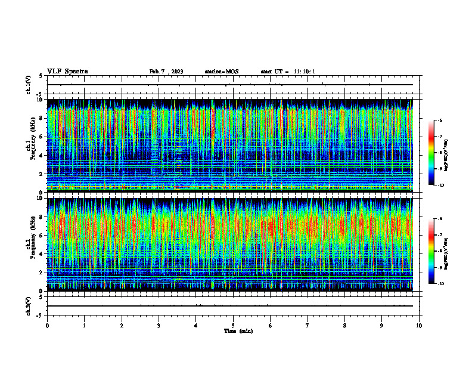Screen dimensions: 472x365
Task: Click the ch.1 frequency tick label "4"
Action: coord(42,156)
